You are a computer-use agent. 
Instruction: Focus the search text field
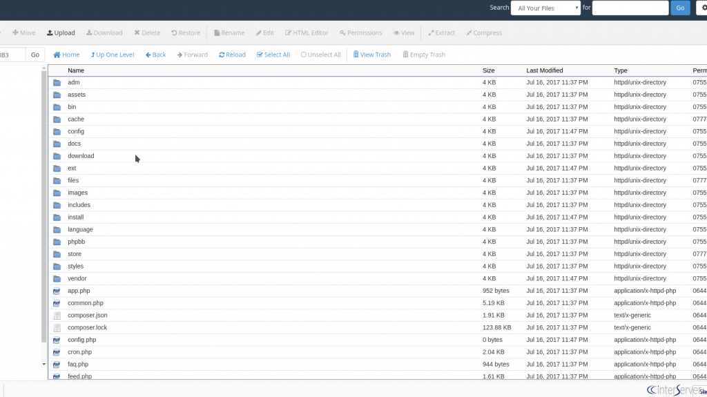630,8
